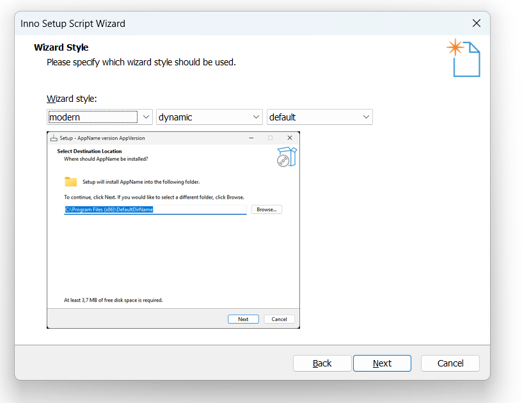Click the Back button
Image resolution: width=522 pixels, height=403 pixels.
pos(322,363)
